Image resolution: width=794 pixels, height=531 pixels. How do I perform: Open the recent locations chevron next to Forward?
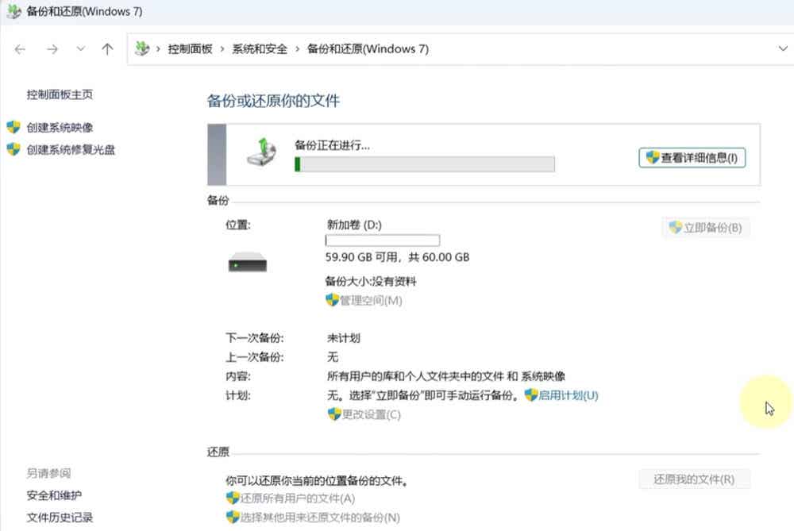pyautogui.click(x=80, y=49)
